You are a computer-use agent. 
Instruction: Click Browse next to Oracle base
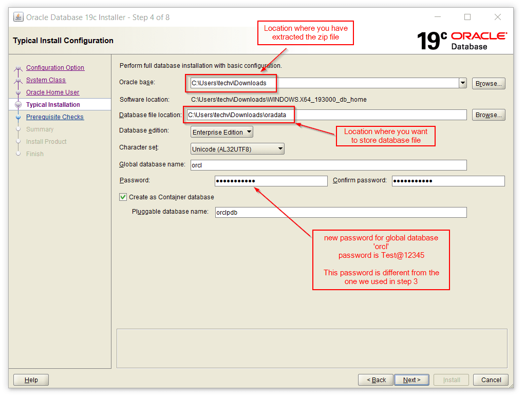coord(488,84)
